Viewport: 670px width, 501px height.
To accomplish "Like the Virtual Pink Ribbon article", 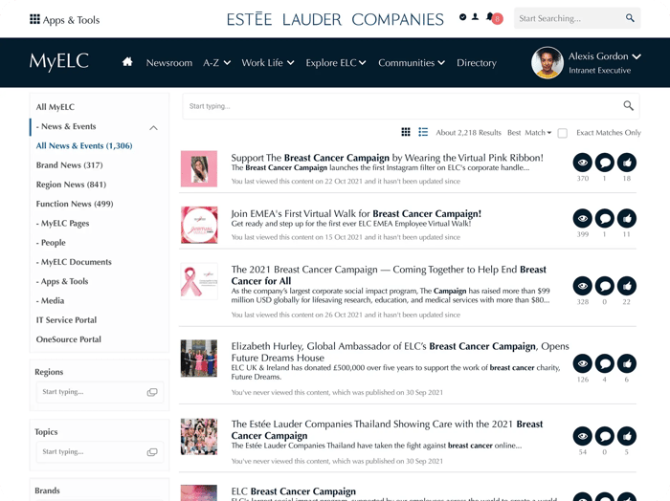I will point(627,163).
